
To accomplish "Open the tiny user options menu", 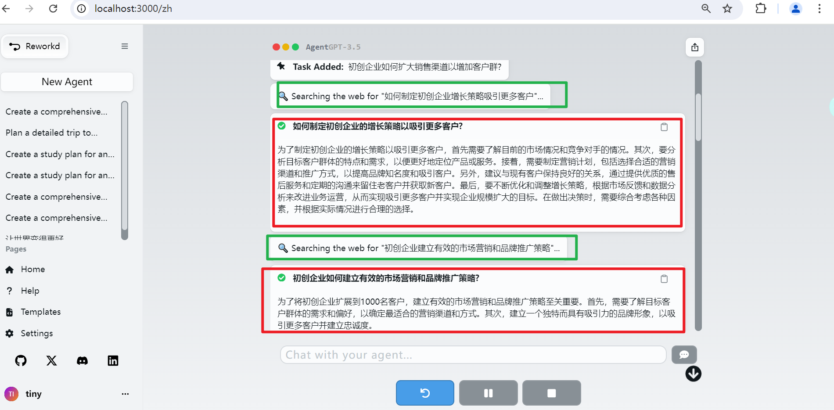I will [x=125, y=394].
